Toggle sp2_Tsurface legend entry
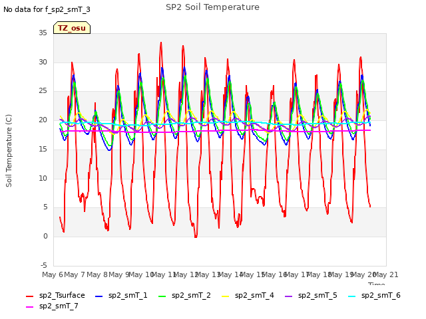 [55, 295]
